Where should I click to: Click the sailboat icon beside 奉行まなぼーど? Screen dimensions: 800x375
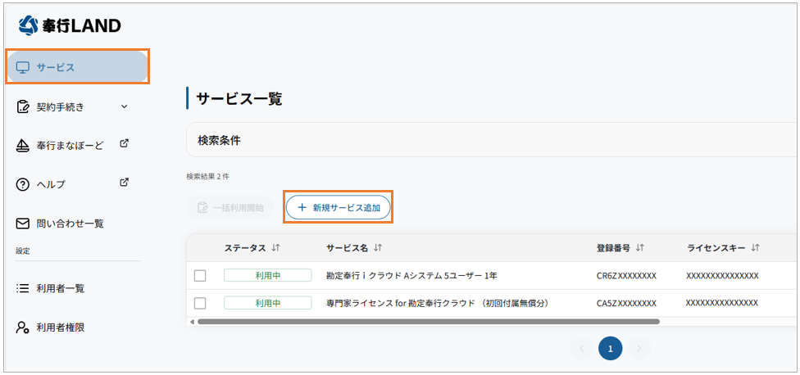[x=23, y=147]
